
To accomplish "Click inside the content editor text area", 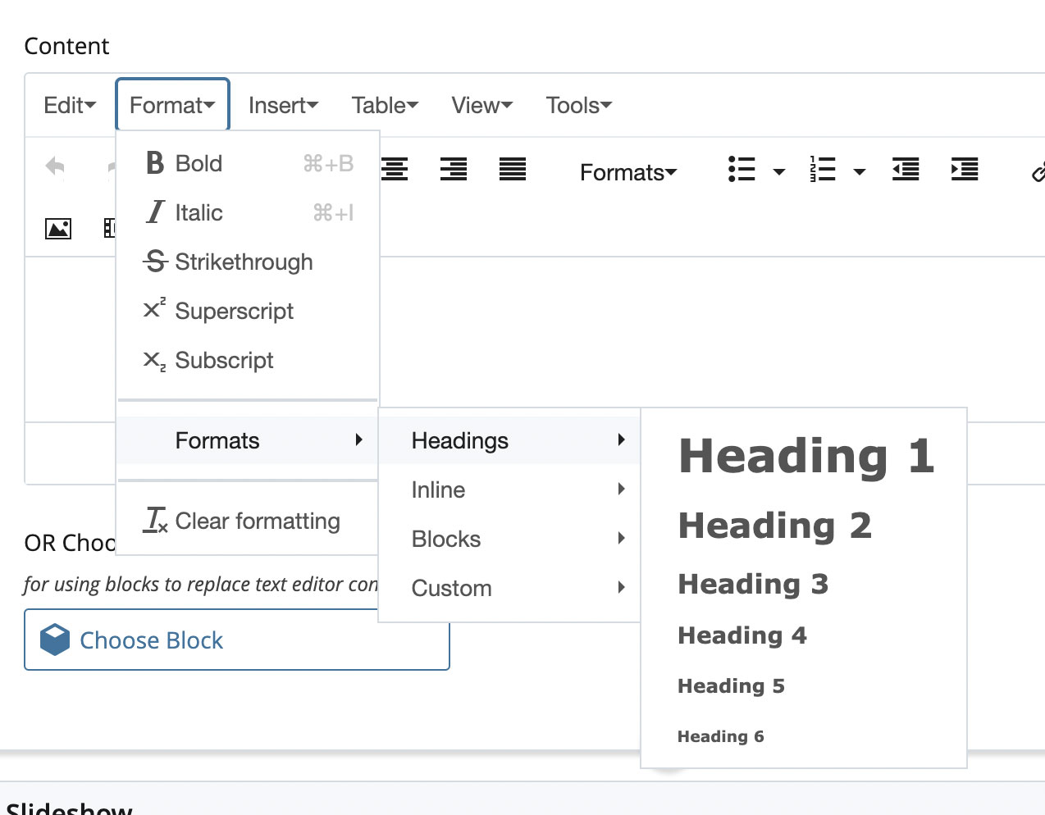I will [705, 336].
